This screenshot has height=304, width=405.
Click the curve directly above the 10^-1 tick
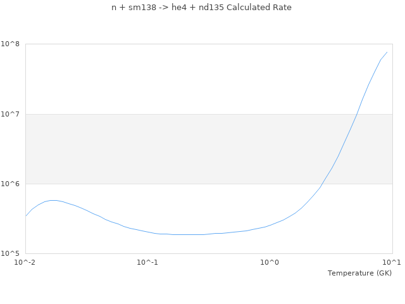(x=147, y=232)
